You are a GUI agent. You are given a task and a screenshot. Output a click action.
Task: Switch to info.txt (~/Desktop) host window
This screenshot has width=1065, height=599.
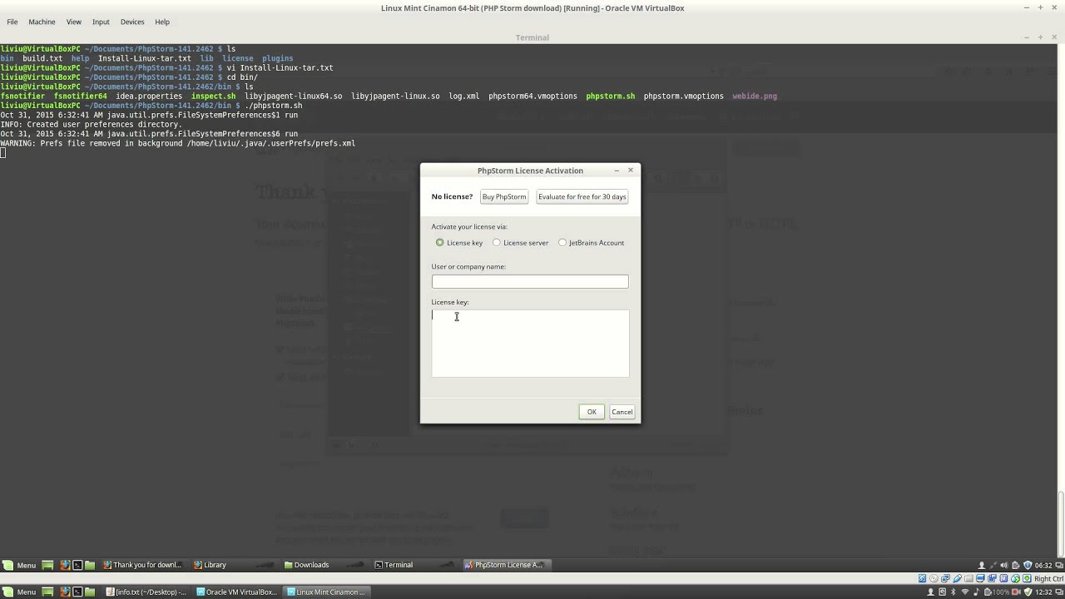146,592
